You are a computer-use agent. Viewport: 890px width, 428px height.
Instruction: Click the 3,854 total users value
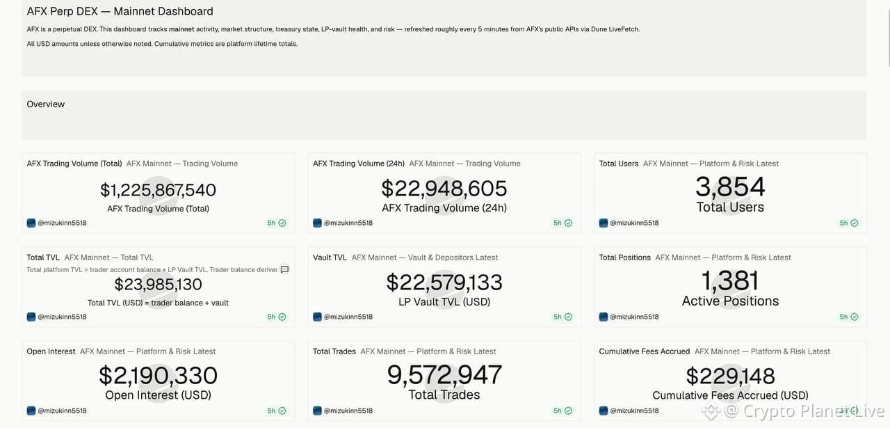730,187
